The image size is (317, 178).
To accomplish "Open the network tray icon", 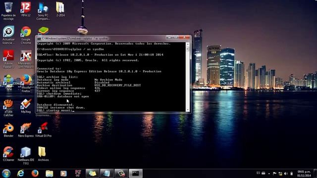I will [280, 174].
